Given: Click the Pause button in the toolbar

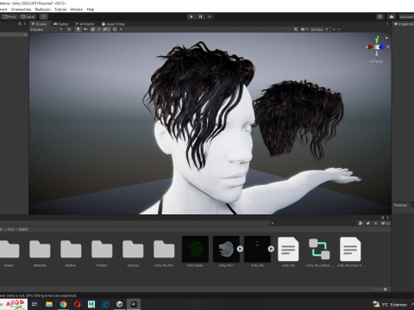Looking at the screenshot, I should (x=201, y=16).
